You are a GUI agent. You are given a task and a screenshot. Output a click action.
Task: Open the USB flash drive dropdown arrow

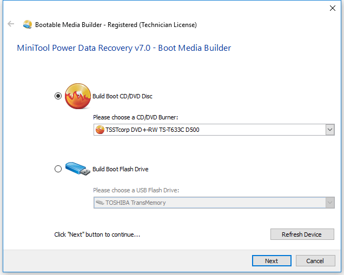(x=330, y=203)
